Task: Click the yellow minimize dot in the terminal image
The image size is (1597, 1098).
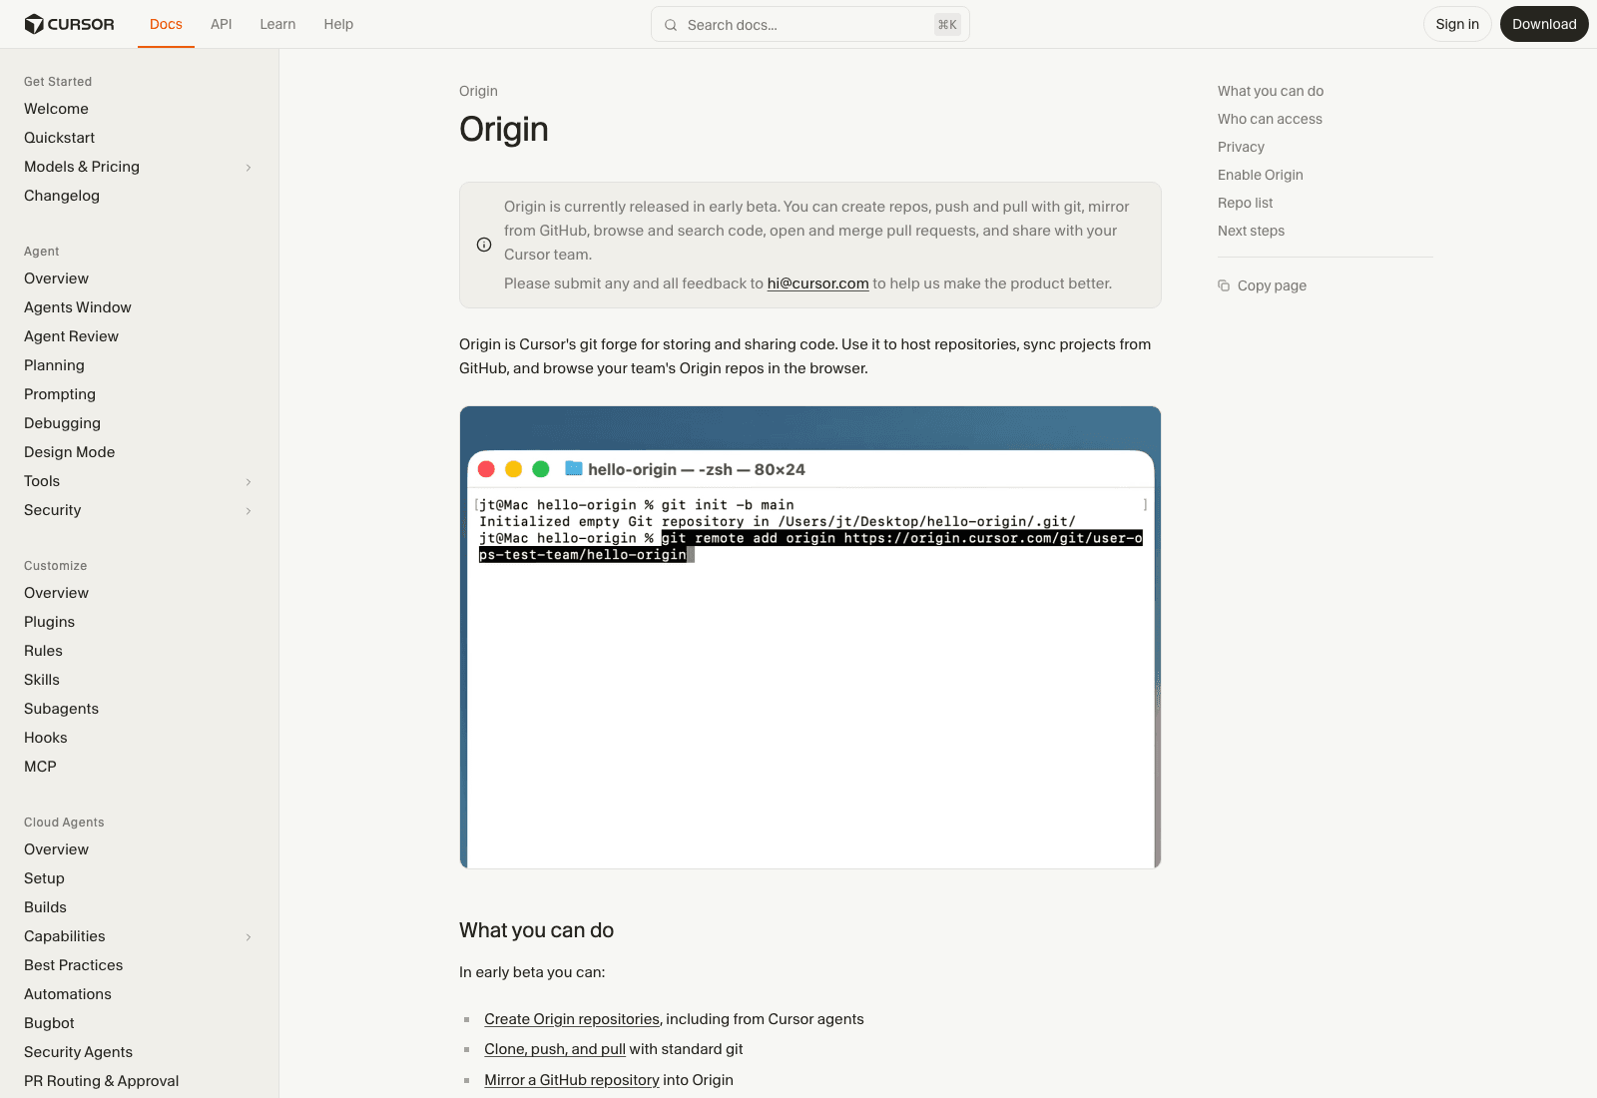Action: (514, 469)
